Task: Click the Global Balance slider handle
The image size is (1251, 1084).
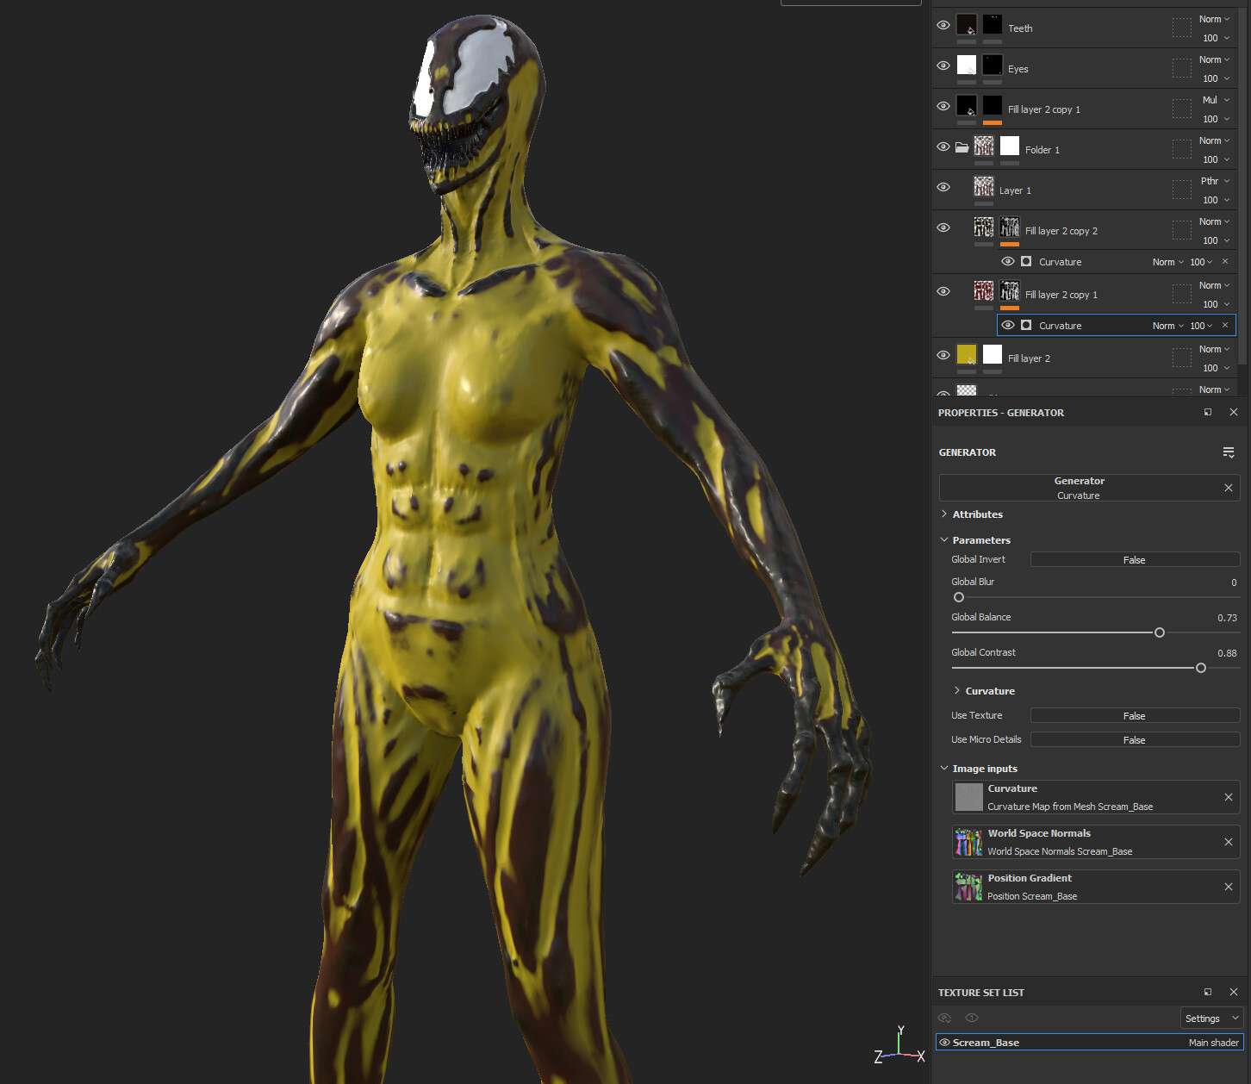Action: click(1159, 632)
